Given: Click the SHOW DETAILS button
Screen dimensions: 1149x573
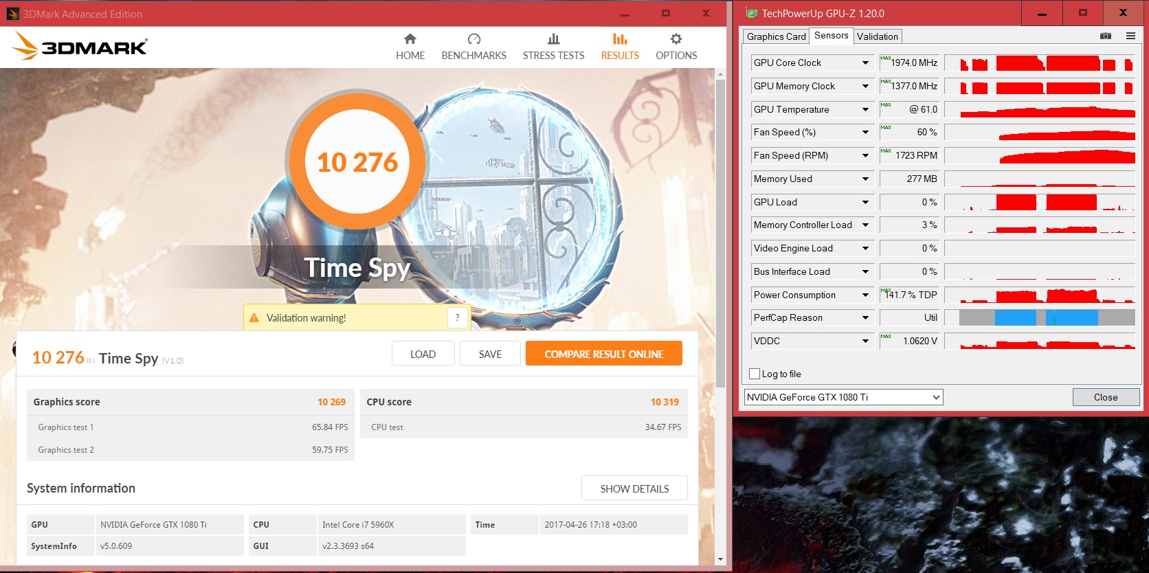Looking at the screenshot, I should click(634, 488).
